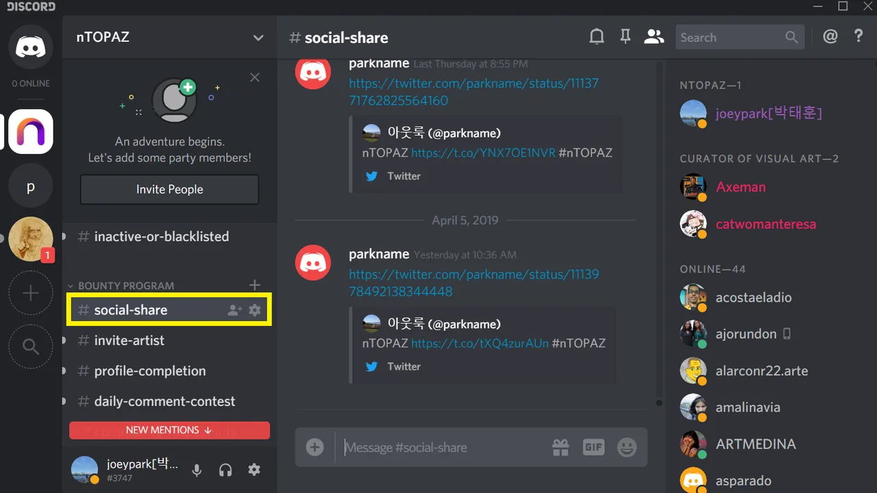Viewport: 877px width, 493px height.
Task: Open the Discord home button
Action: [x=31, y=47]
